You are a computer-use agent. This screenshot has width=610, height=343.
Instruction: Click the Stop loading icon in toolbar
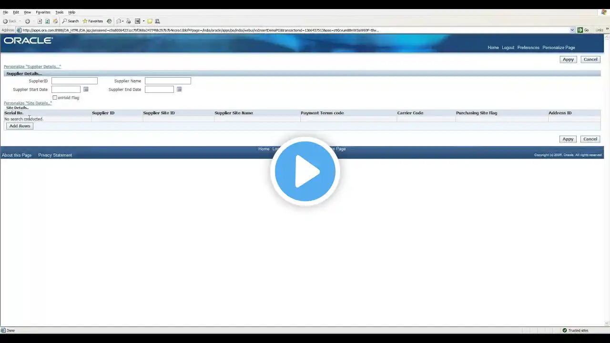(x=40, y=21)
